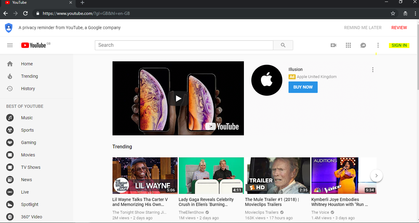Click the Apple logo channel avatar
Image resolution: width=419 pixels, height=223 pixels.
[267, 80]
